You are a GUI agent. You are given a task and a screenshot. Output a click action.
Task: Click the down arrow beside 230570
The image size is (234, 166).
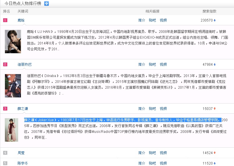215,20
